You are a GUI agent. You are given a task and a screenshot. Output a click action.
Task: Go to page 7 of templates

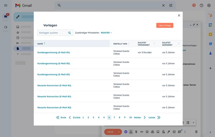point(114,118)
